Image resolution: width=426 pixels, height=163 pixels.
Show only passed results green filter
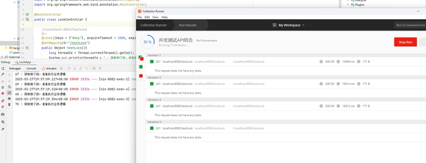pos(141,67)
